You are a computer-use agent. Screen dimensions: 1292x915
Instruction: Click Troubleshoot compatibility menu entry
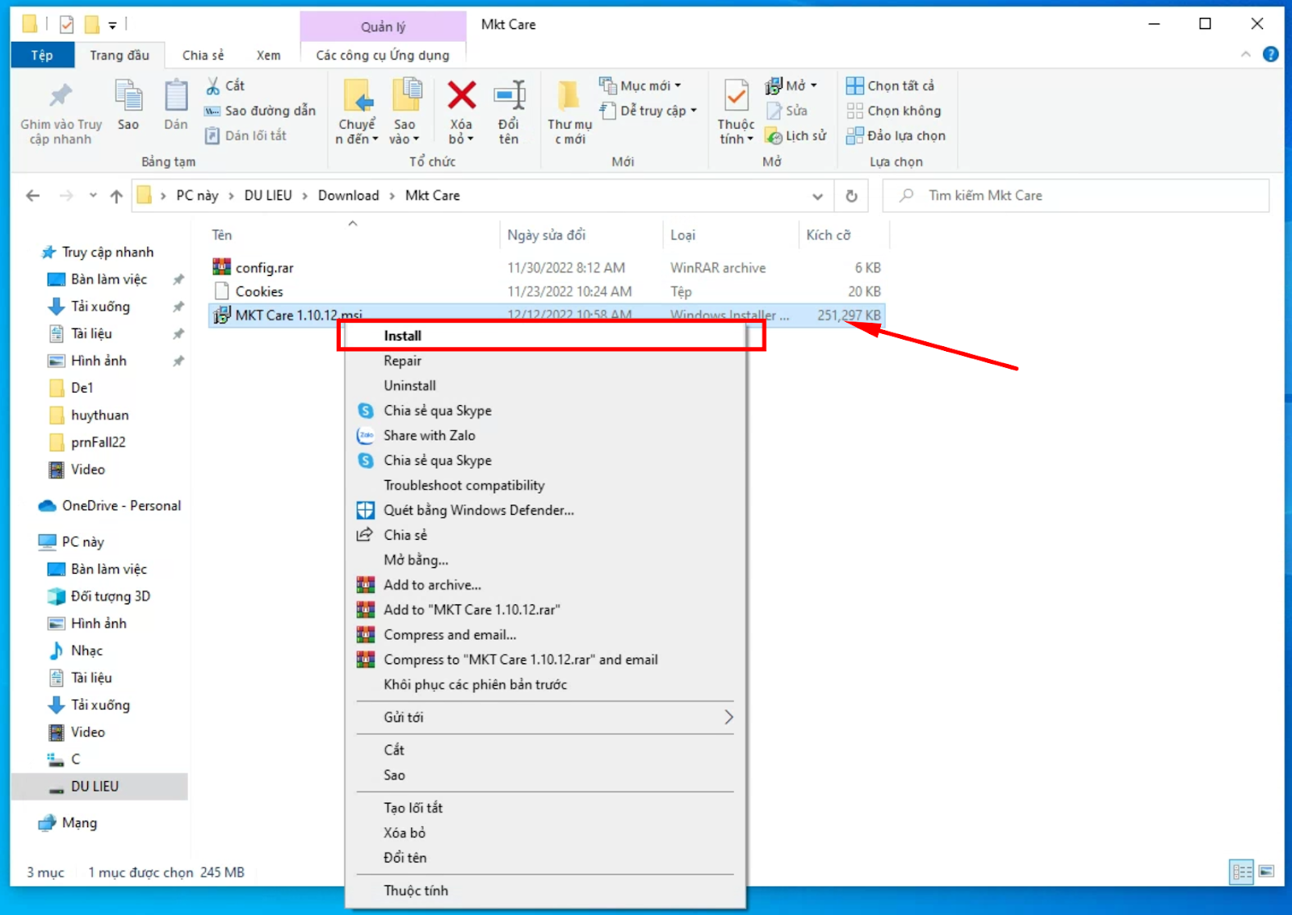(x=546, y=486)
